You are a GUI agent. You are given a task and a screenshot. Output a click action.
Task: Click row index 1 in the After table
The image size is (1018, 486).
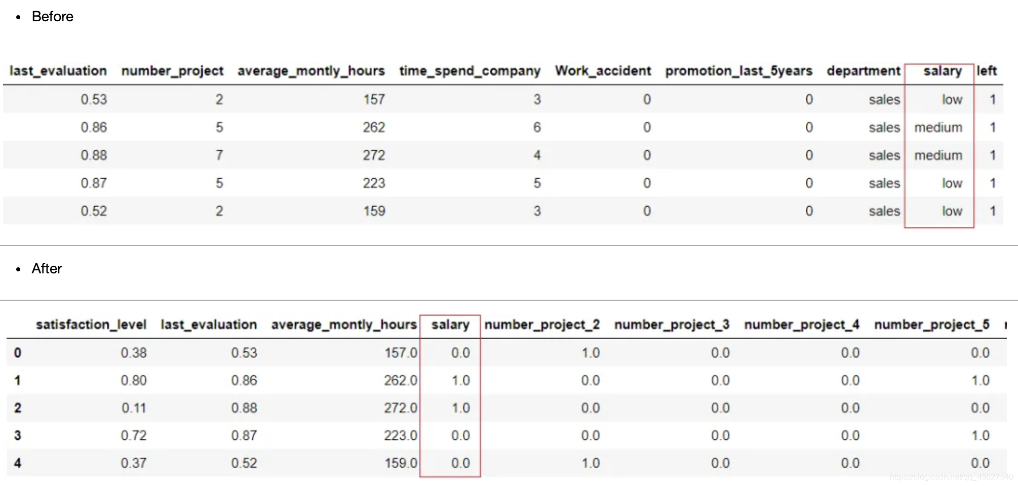(x=18, y=380)
